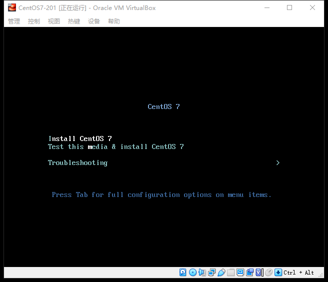Open the 视图 menu
Viewport: 328px width, 282px height.
coord(54,21)
